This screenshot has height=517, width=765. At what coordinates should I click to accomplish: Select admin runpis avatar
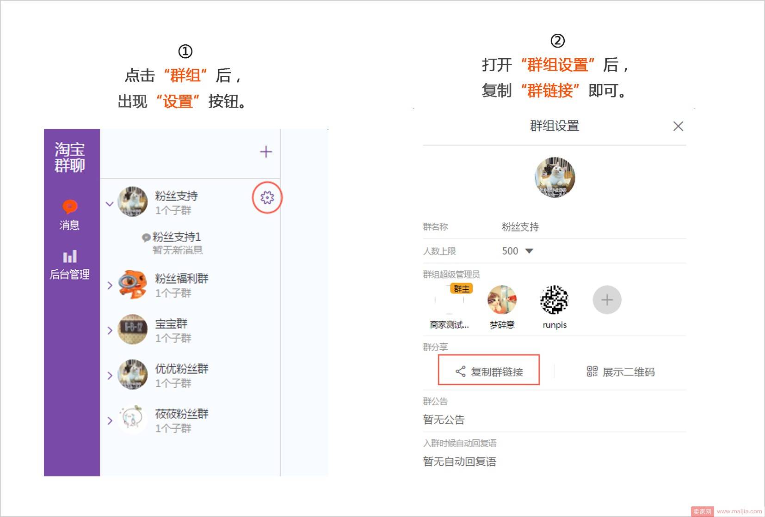tap(554, 300)
